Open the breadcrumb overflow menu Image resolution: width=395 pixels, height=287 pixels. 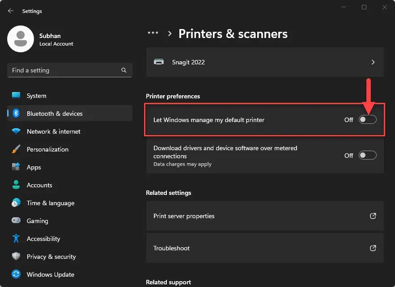pos(153,33)
